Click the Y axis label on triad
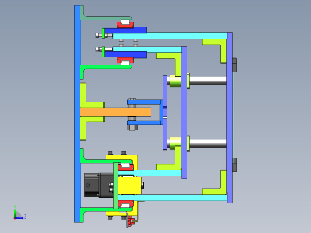Viewport: 311px width, 233px height. pos(15,206)
